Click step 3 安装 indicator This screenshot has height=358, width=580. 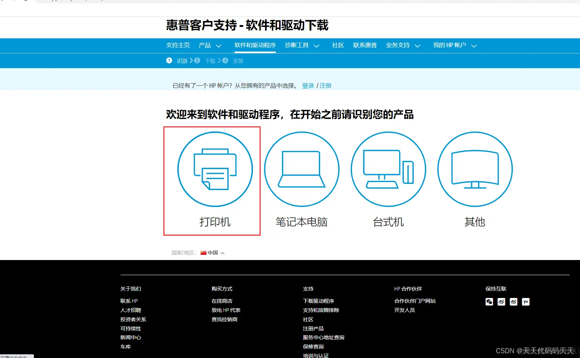click(x=233, y=60)
